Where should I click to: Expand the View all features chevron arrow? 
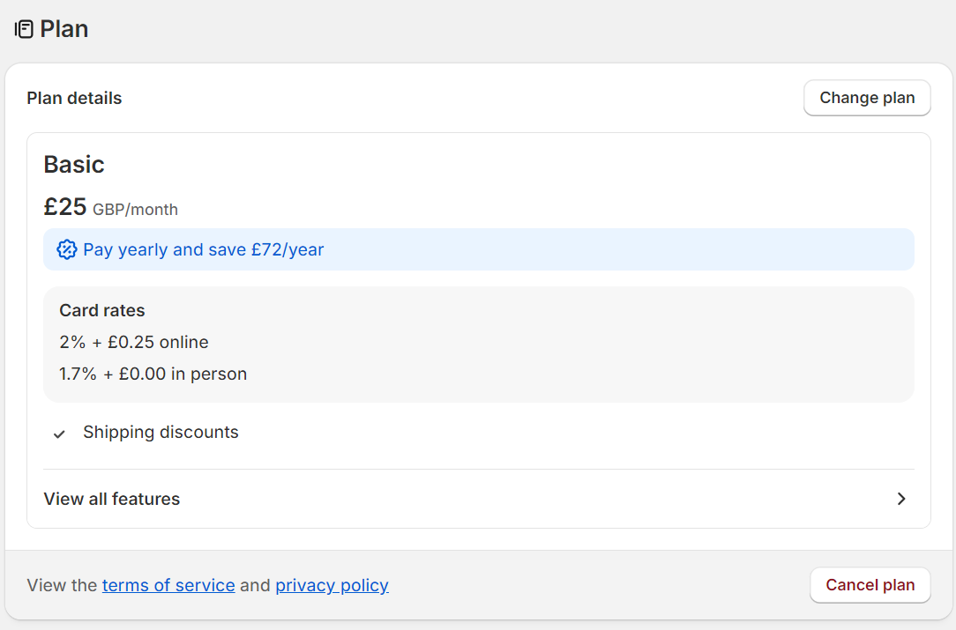coord(901,499)
